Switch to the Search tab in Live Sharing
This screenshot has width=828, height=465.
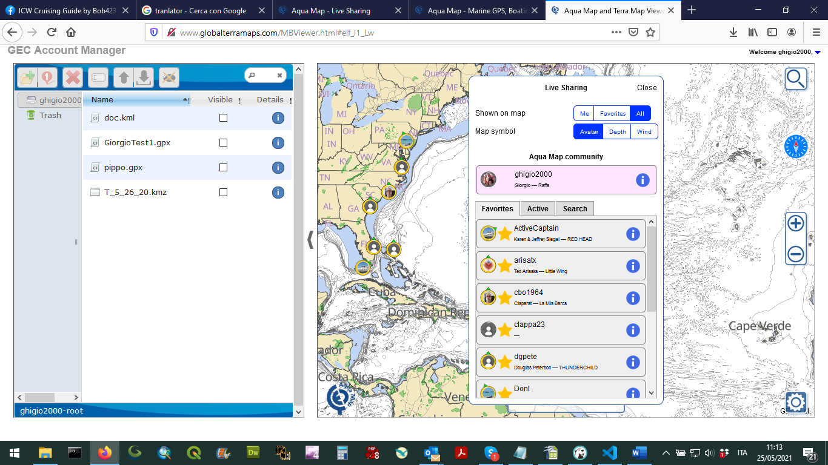pyautogui.click(x=575, y=208)
